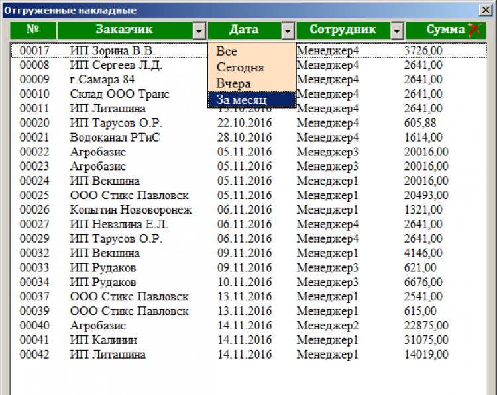Click the Заказчик column header
The image size is (497, 395).
coord(125,30)
